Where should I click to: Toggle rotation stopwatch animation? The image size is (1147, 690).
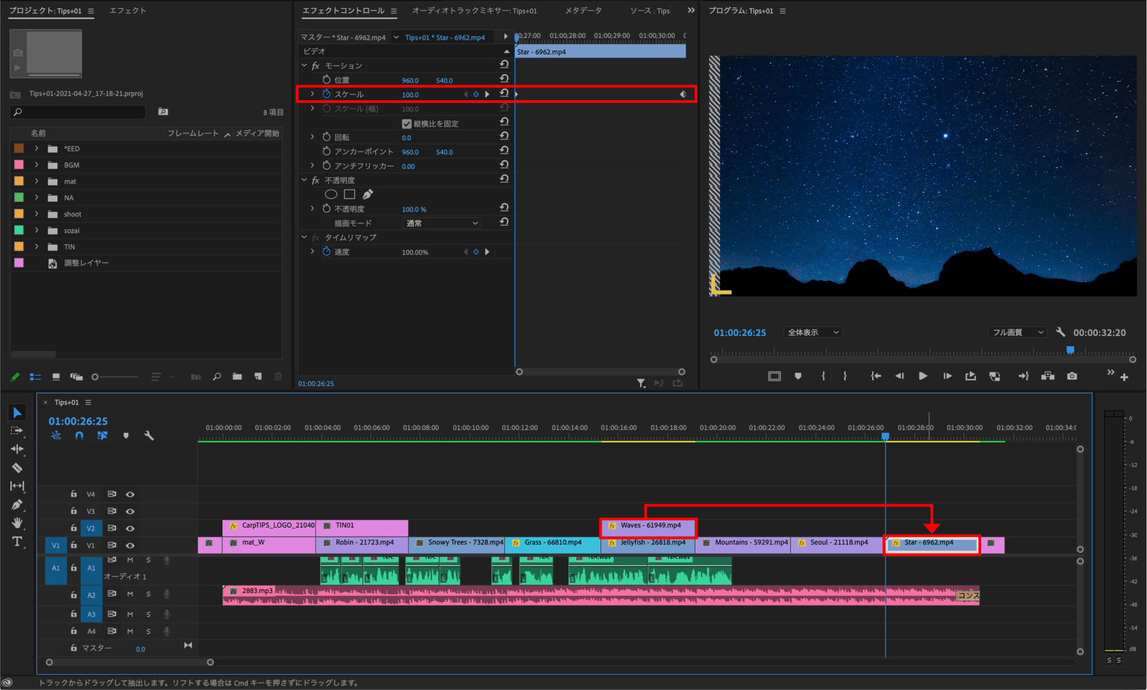326,137
